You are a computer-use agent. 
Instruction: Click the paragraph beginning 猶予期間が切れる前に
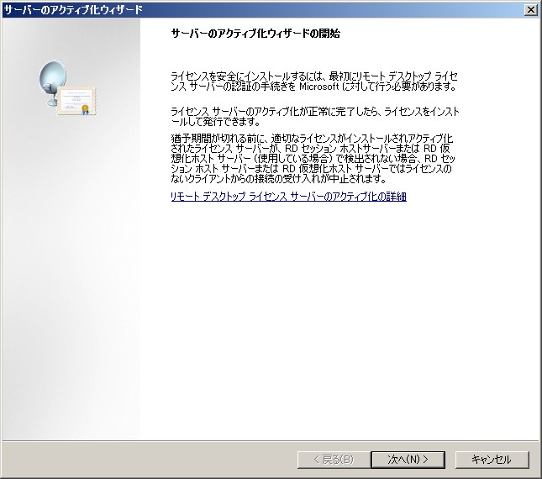[x=311, y=157]
